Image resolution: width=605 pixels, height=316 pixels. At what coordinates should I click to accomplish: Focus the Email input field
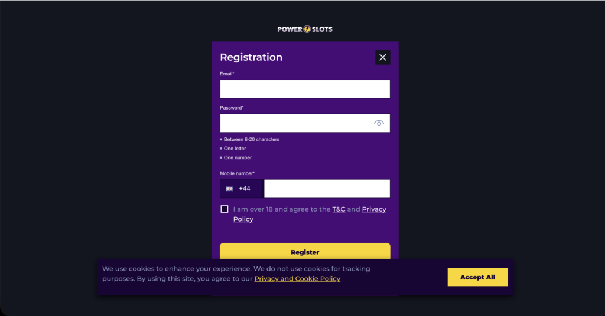305,89
